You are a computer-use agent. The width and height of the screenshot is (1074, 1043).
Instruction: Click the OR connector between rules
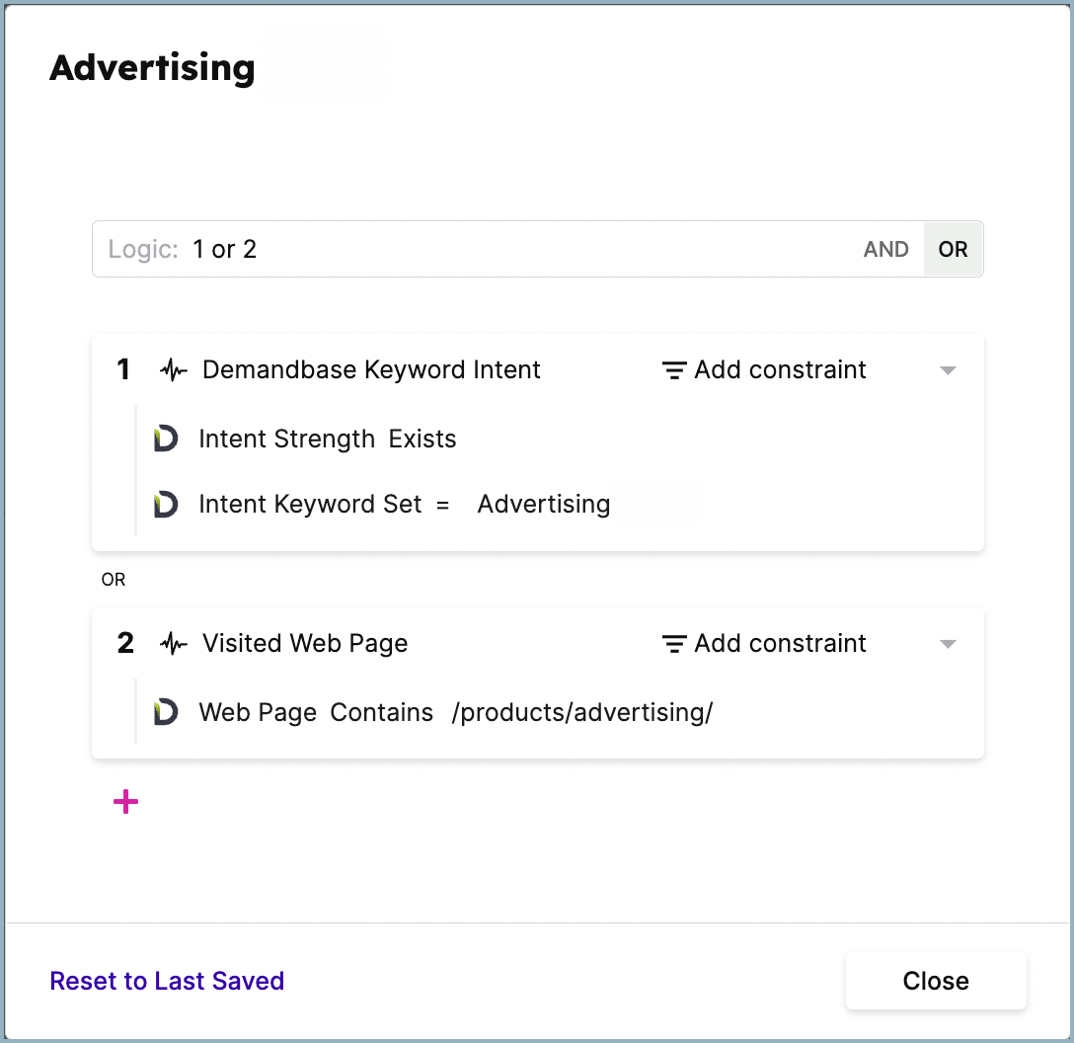coord(113,580)
